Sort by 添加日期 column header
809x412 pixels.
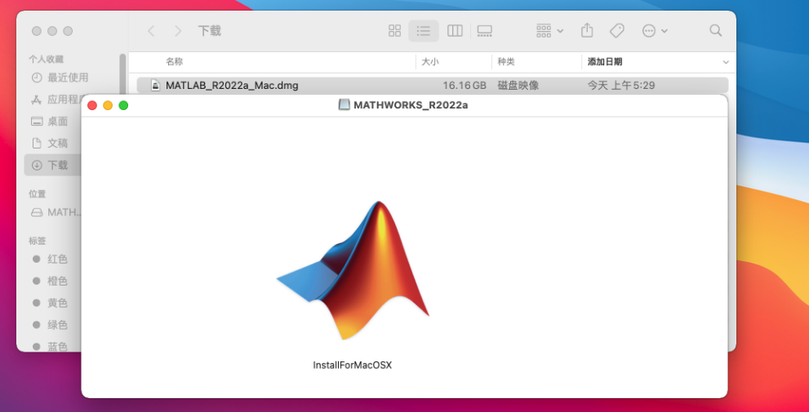click(x=605, y=62)
